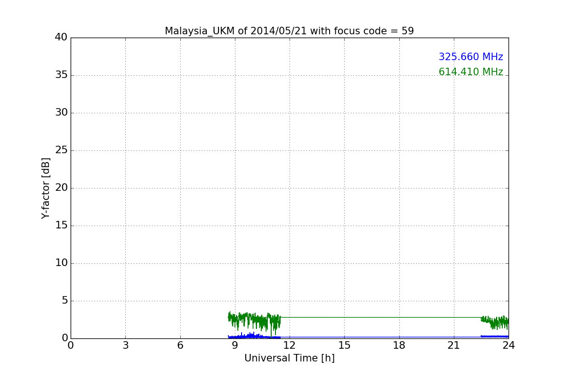565x376 pixels.
Task: Click the y-axis tick label 40
Action: pos(61,38)
